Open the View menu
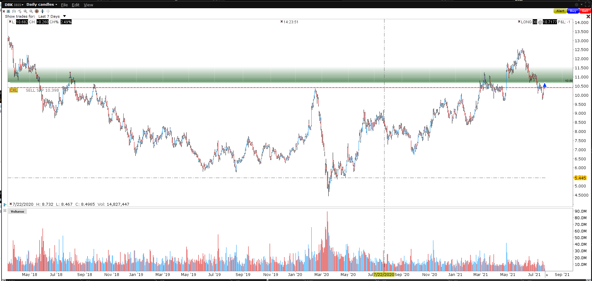This screenshot has height=281, width=592. pyautogui.click(x=88, y=5)
